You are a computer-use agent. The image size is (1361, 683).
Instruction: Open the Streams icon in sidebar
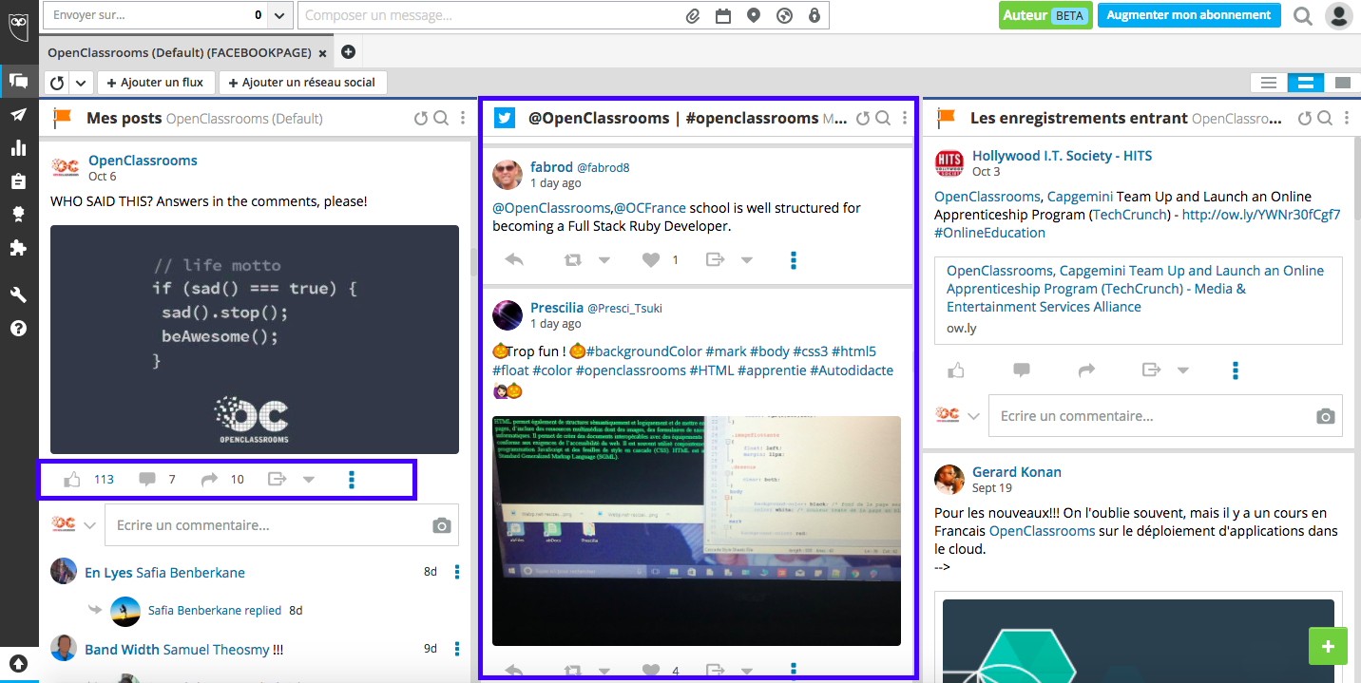pos(19,81)
